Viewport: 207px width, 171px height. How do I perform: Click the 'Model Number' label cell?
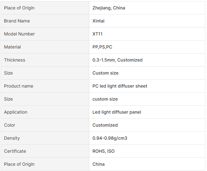(x=19, y=34)
